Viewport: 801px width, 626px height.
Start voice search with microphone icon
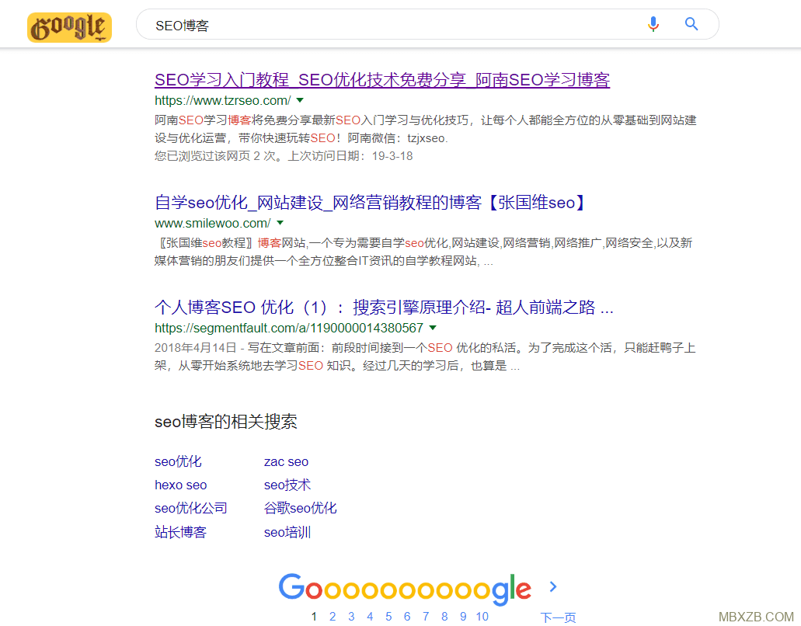[x=653, y=24]
